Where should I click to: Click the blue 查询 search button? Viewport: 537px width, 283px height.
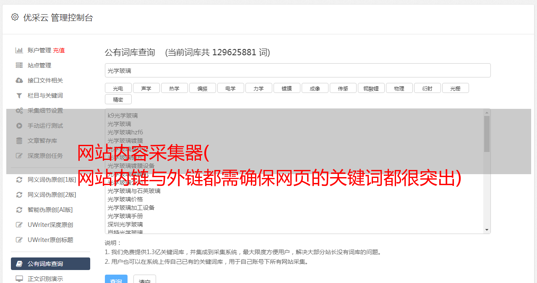pyautogui.click(x=116, y=280)
